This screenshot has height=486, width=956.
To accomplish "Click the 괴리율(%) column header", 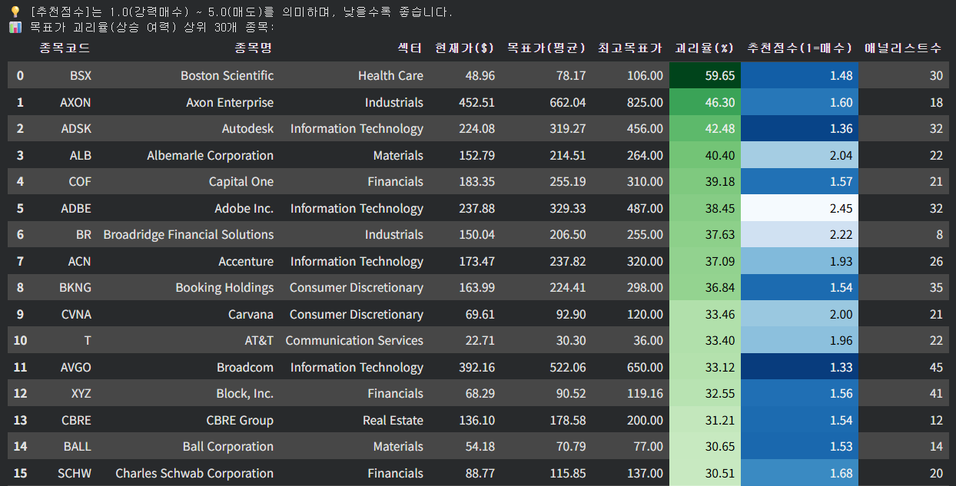I will click(705, 48).
